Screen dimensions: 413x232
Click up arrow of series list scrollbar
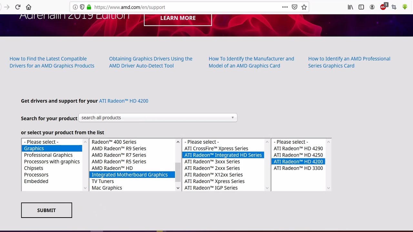click(x=267, y=142)
